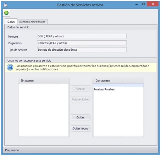Click the Con acceso column header
The height and width of the screenshot is (156, 161).
[118, 80]
